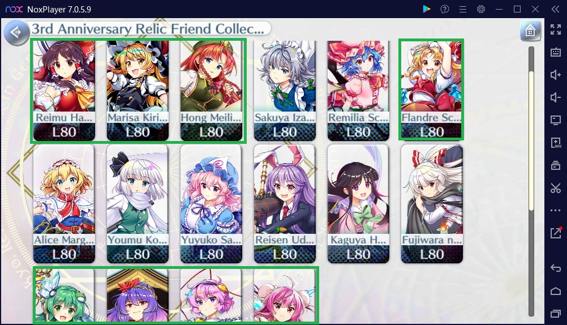The height and width of the screenshot is (325, 567).
Task: Open NoxPlayer help question mark
Action: coord(444,9)
